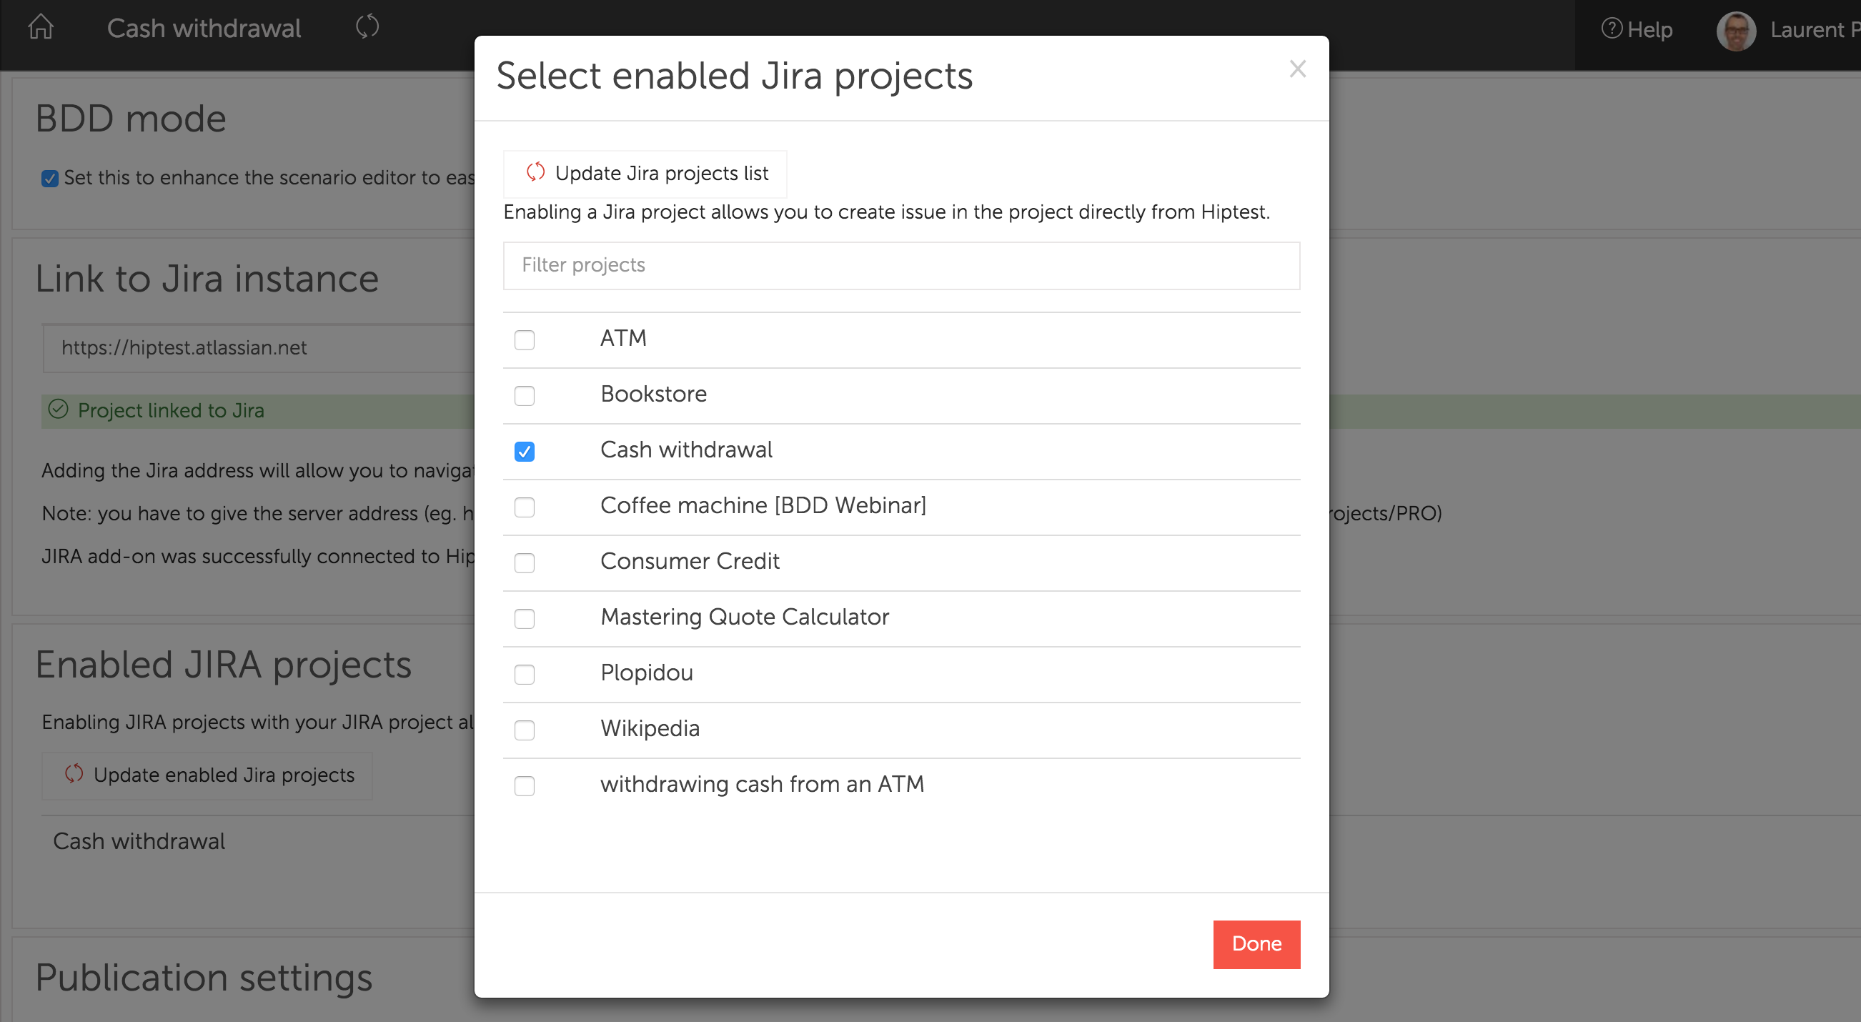This screenshot has width=1861, height=1022.
Task: Toggle the Wikipedia project checkbox
Action: 525,730
